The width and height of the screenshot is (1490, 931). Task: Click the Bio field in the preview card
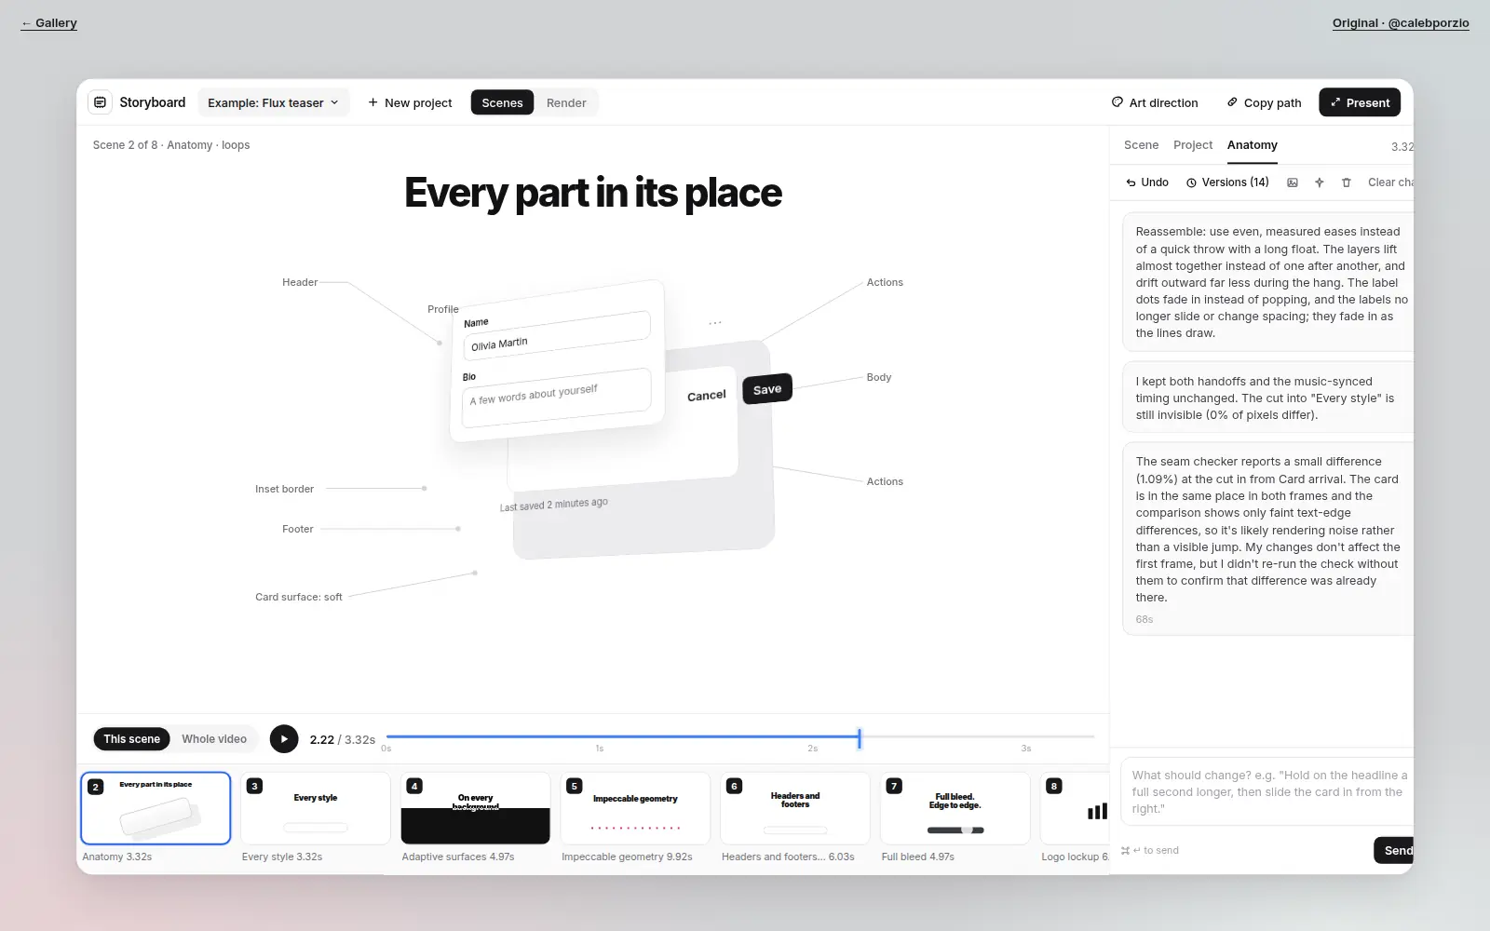click(x=557, y=398)
